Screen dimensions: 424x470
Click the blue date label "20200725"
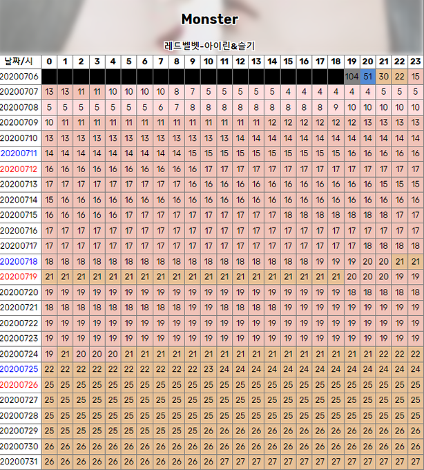click(19, 369)
